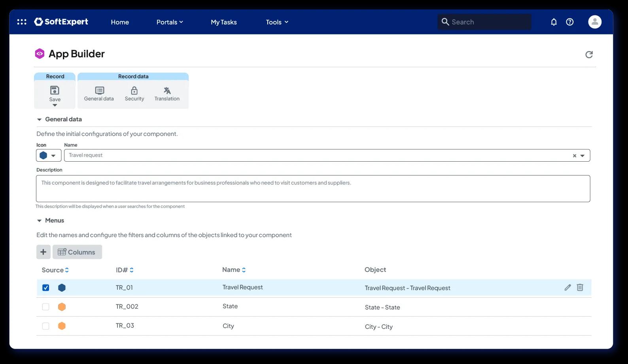Open My Tasks in the top bar

[224, 22]
